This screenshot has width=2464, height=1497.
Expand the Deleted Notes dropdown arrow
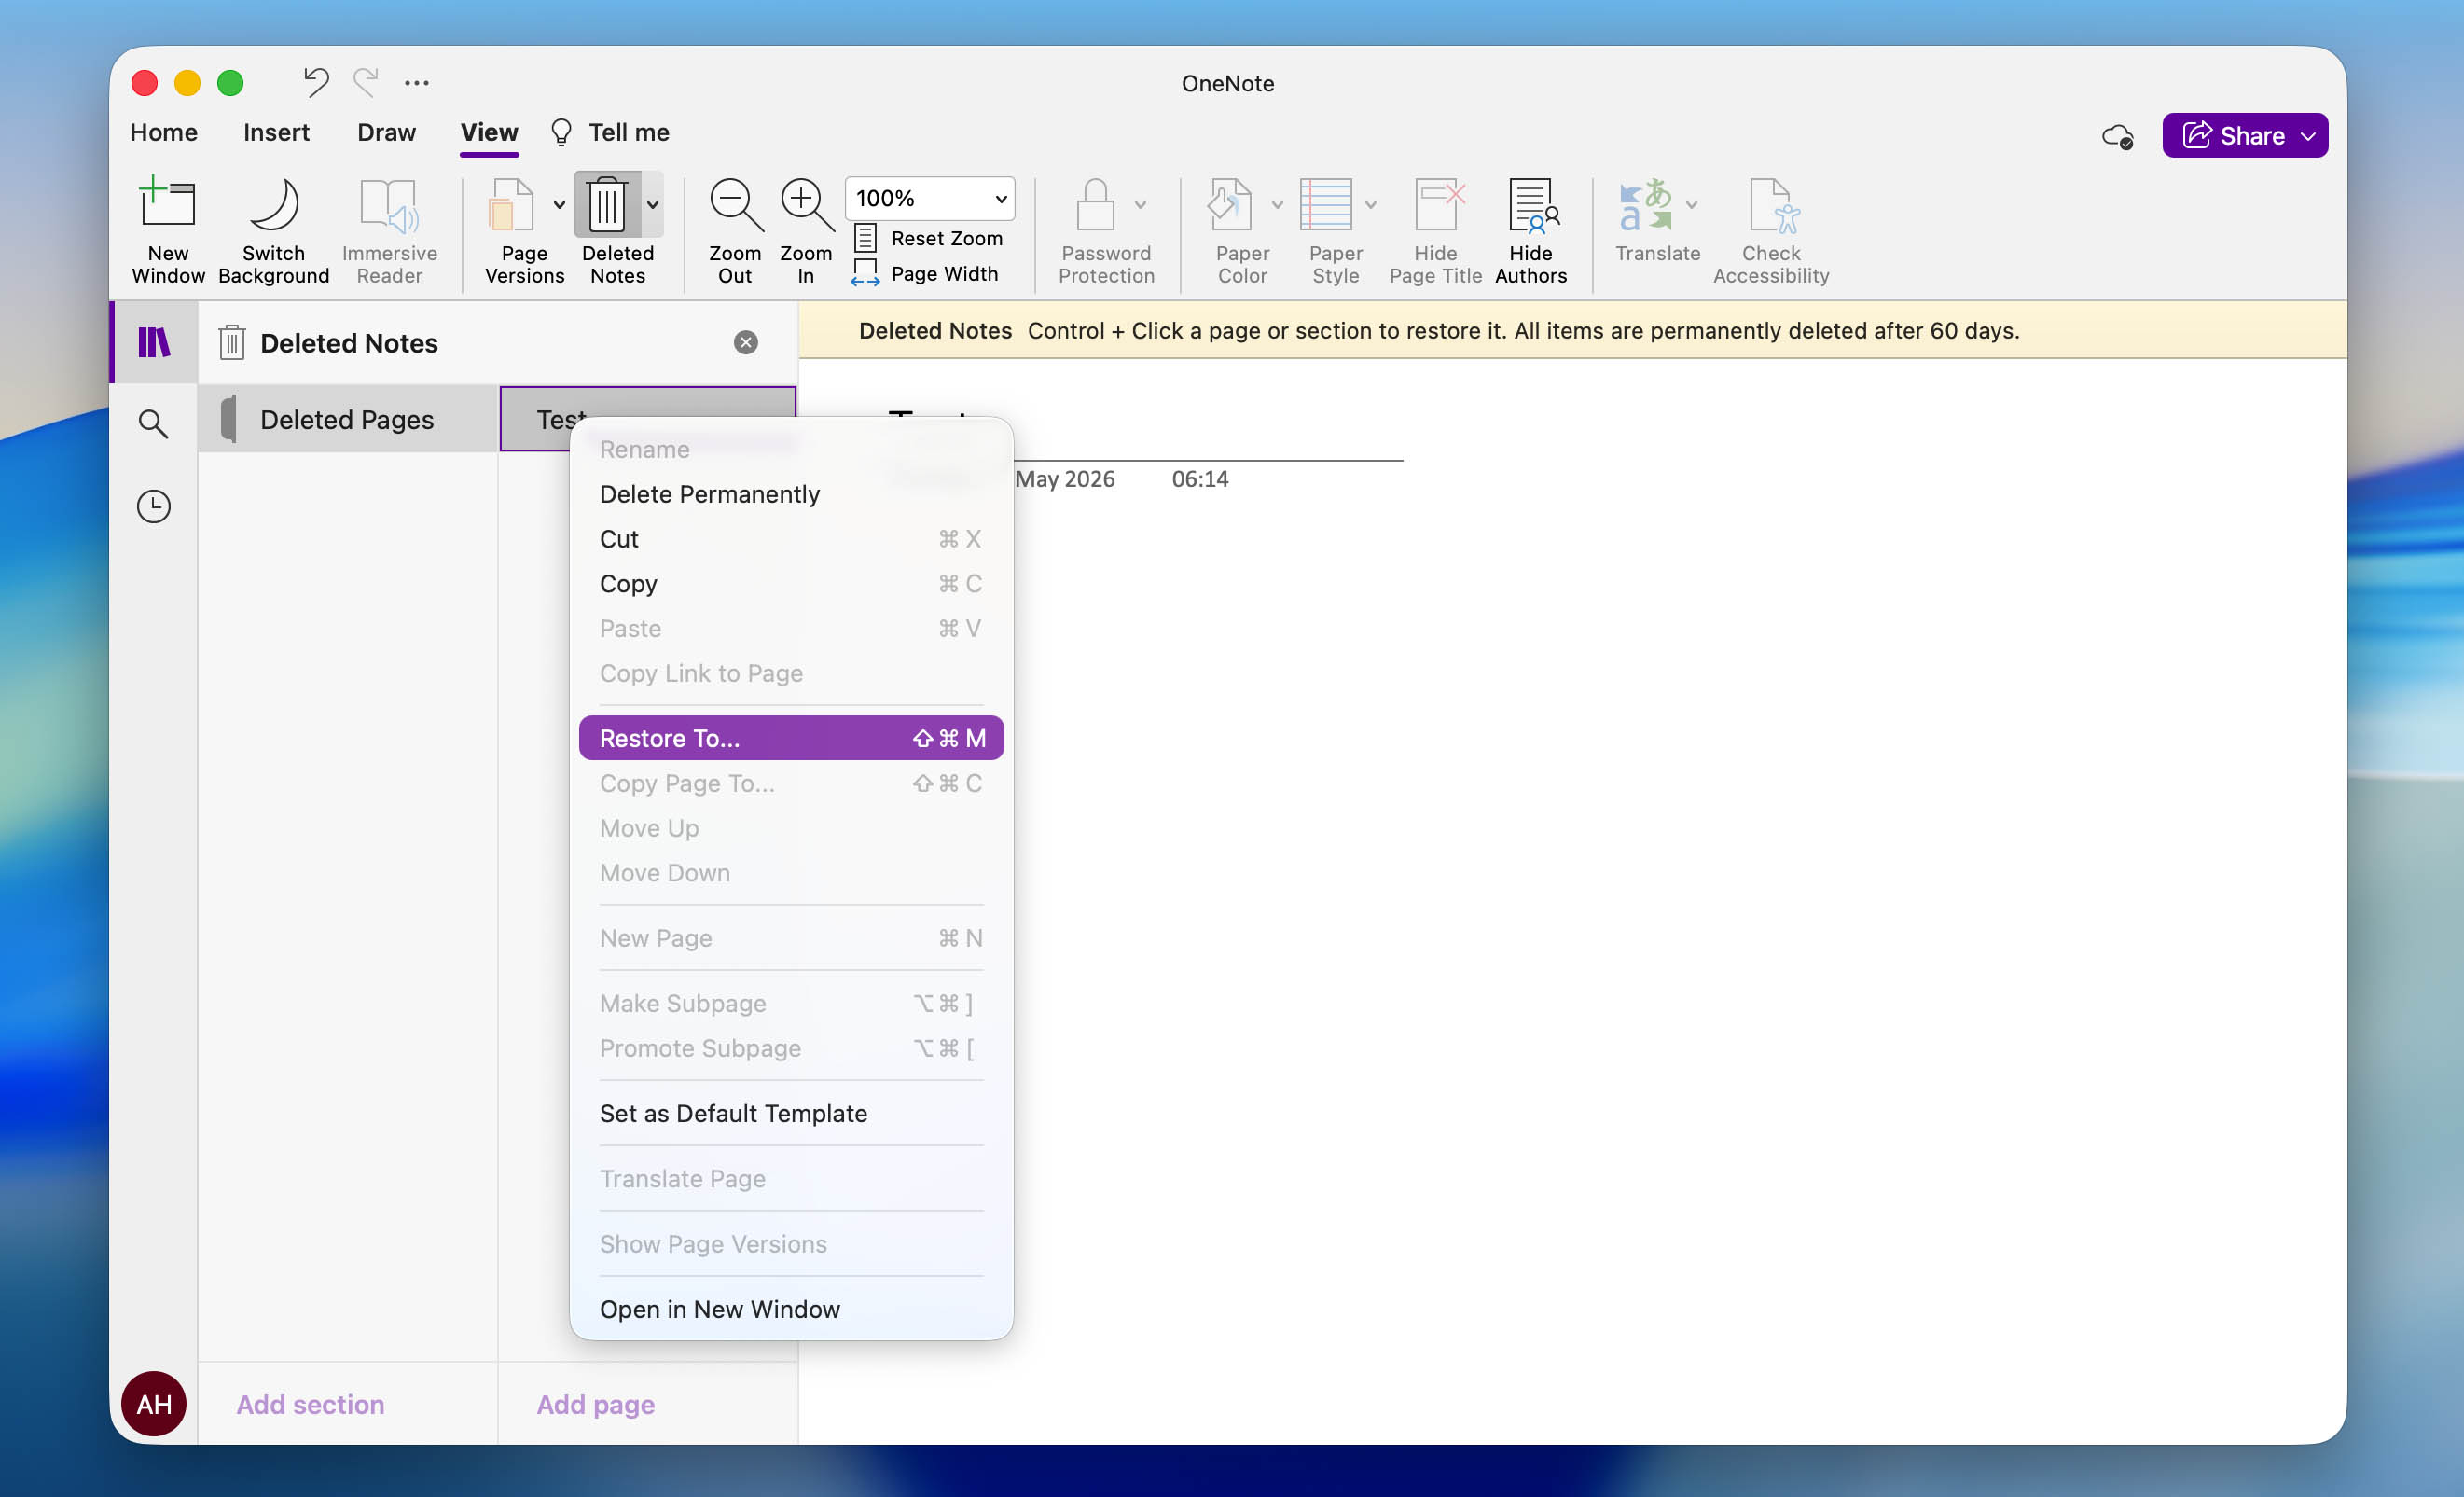(653, 205)
